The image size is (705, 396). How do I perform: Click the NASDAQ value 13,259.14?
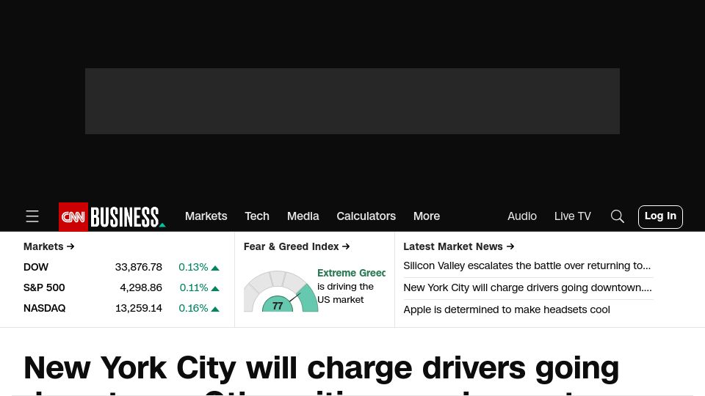pyautogui.click(x=139, y=309)
